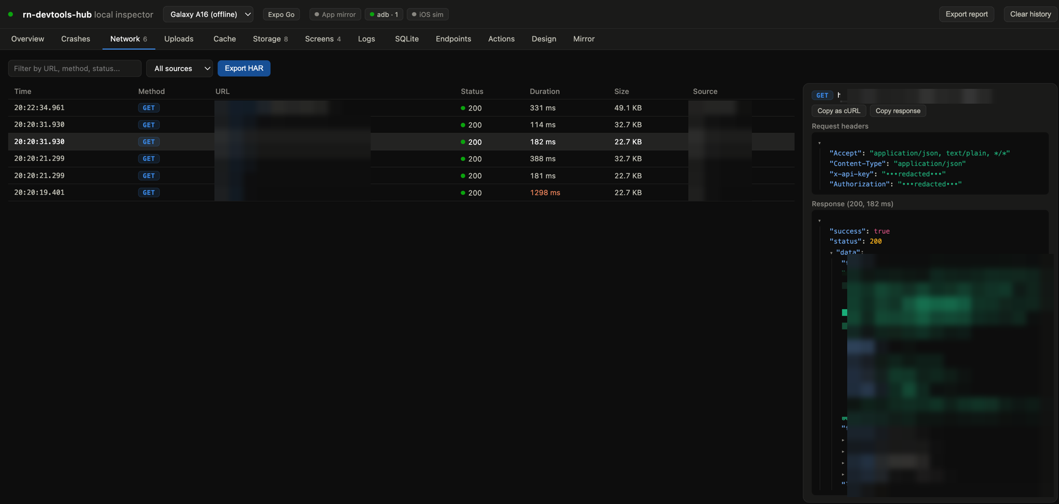The width and height of the screenshot is (1059, 504).
Task: Click the Size column header
Action: (x=622, y=91)
